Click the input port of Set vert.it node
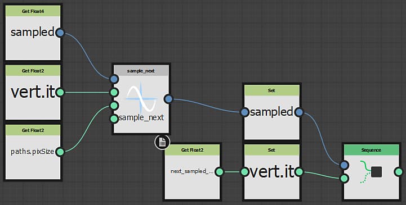The height and width of the screenshot is (205, 406). tap(244, 171)
